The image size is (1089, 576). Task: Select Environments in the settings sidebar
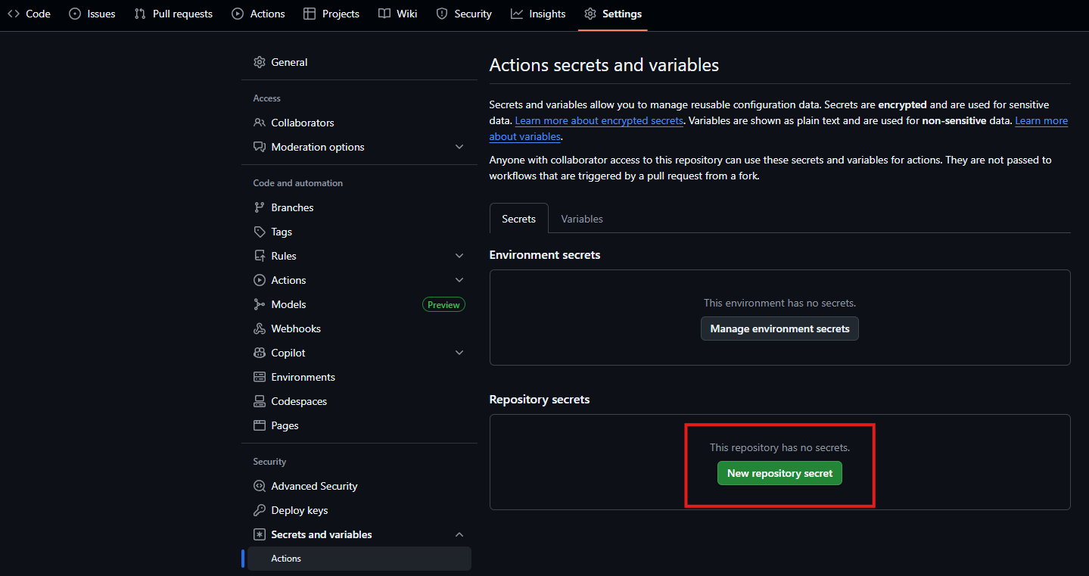coord(303,377)
